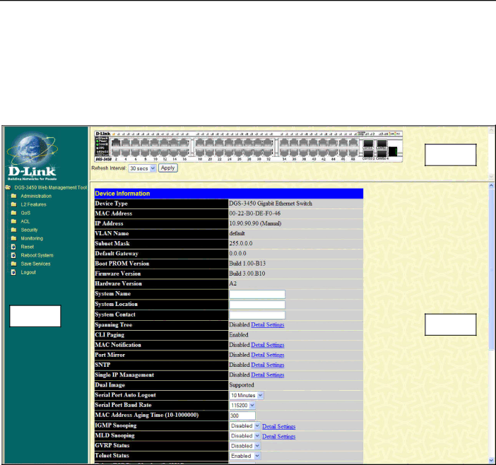The height and width of the screenshot is (465, 496).
Task: Click the Reset page icon
Action: pos(13,247)
